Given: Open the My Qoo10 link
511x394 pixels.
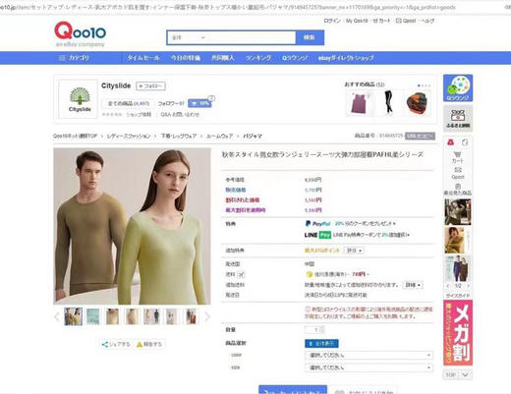Looking at the screenshot, I should click(x=357, y=21).
